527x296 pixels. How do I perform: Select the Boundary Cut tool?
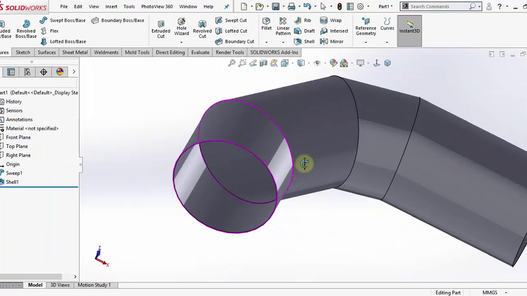click(x=235, y=42)
